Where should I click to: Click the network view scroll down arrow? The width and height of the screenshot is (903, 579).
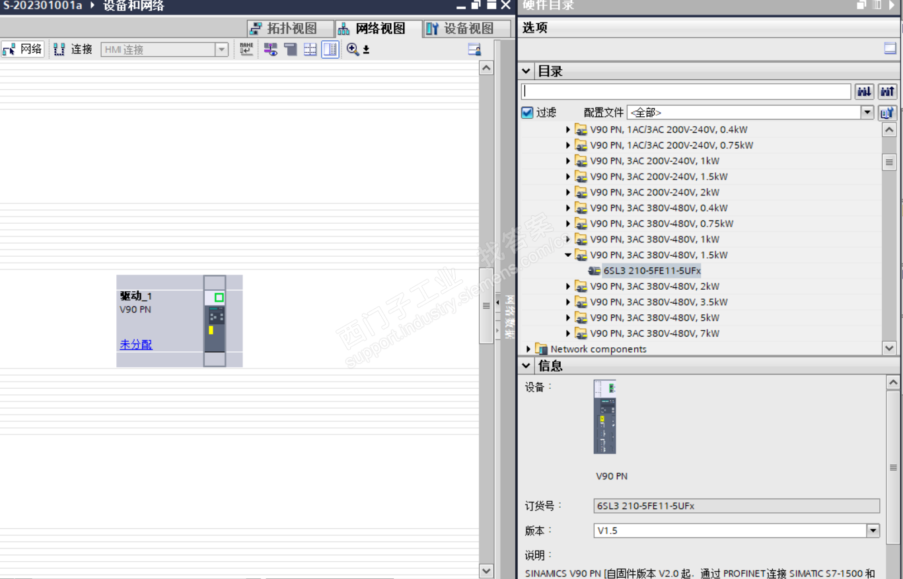click(486, 571)
